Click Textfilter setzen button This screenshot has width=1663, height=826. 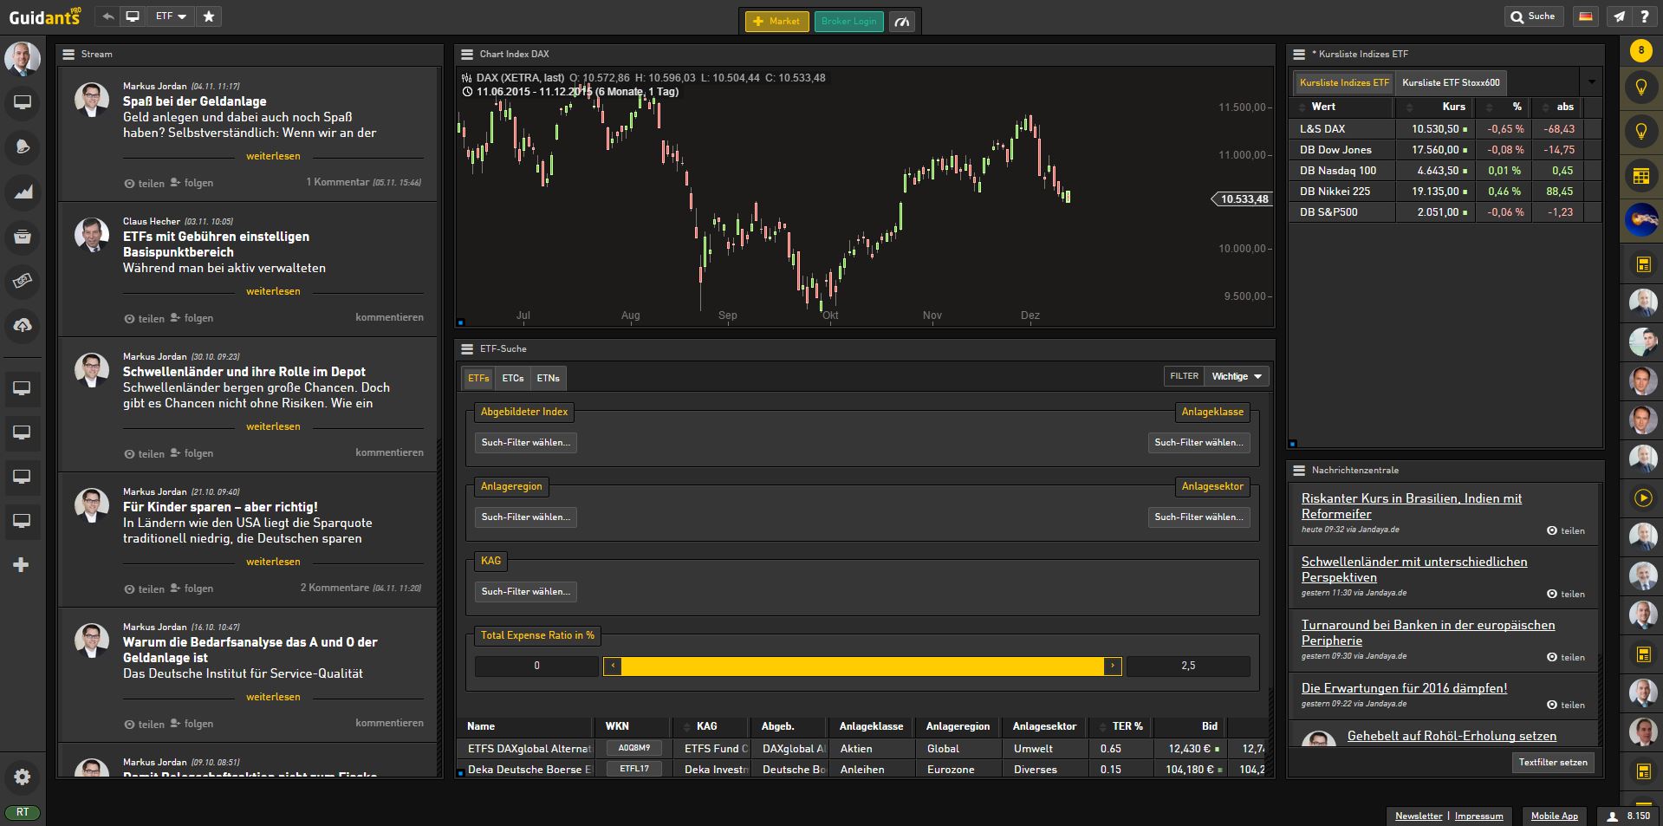tap(1553, 763)
